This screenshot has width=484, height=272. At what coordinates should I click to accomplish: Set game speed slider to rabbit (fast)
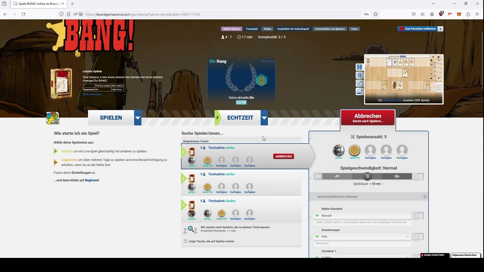(x=397, y=176)
